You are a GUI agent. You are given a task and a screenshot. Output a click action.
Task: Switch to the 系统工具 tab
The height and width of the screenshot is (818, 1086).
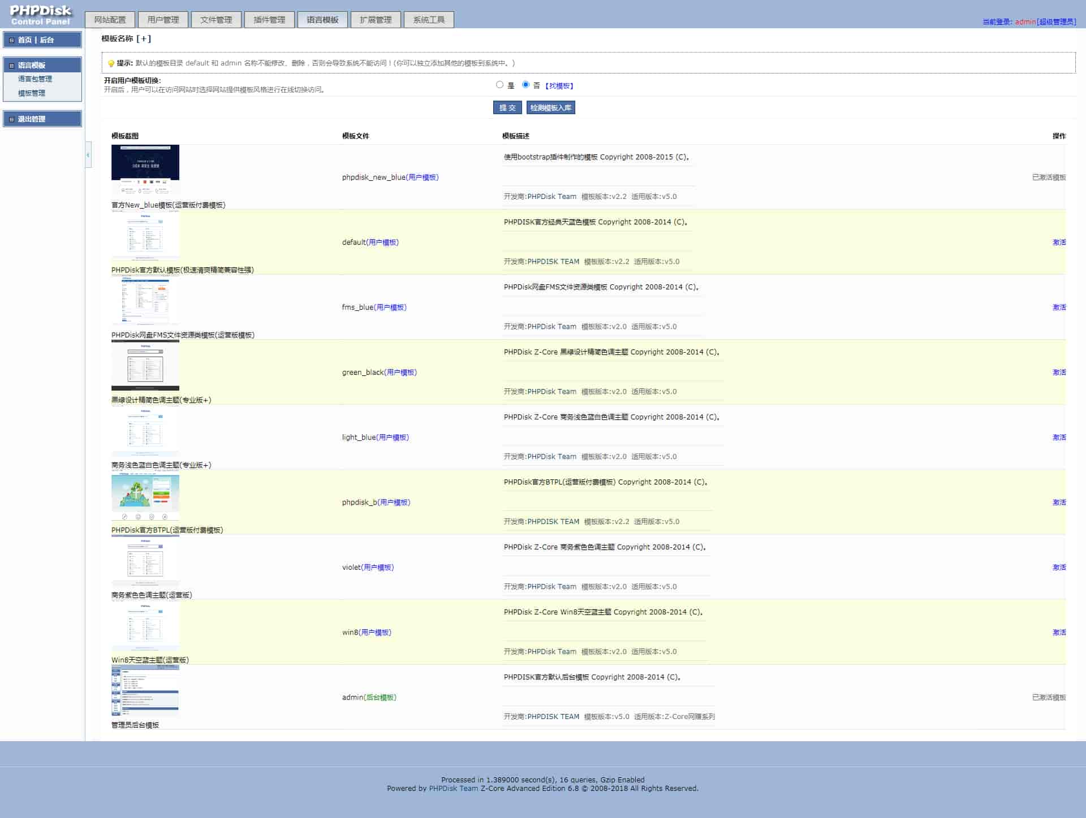pos(429,20)
